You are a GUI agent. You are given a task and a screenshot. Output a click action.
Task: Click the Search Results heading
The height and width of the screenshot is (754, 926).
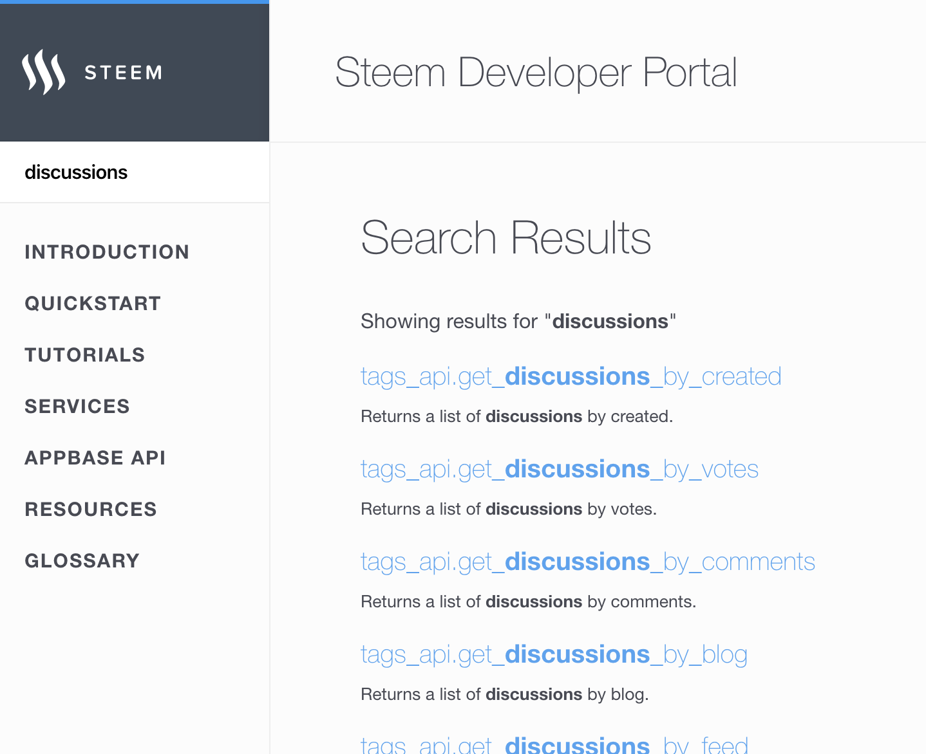pos(506,238)
